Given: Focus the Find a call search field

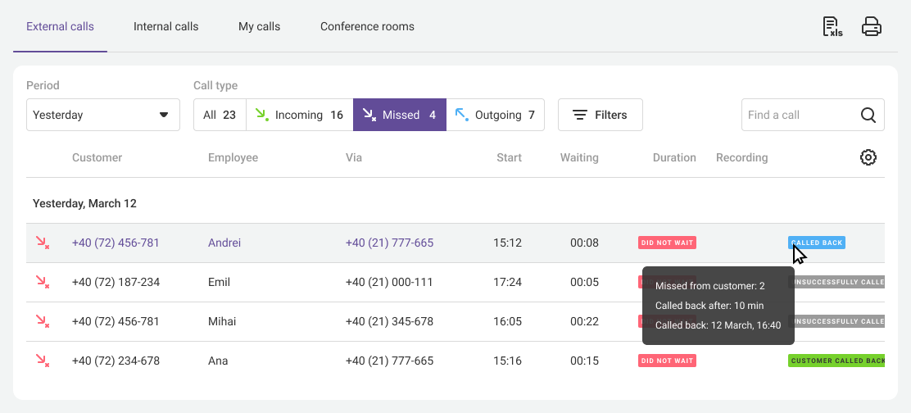Looking at the screenshot, I should [x=799, y=115].
